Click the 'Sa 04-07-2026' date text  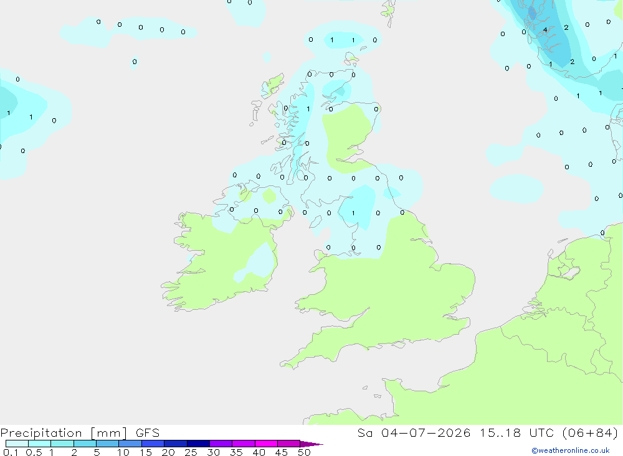pyautogui.click(x=414, y=433)
